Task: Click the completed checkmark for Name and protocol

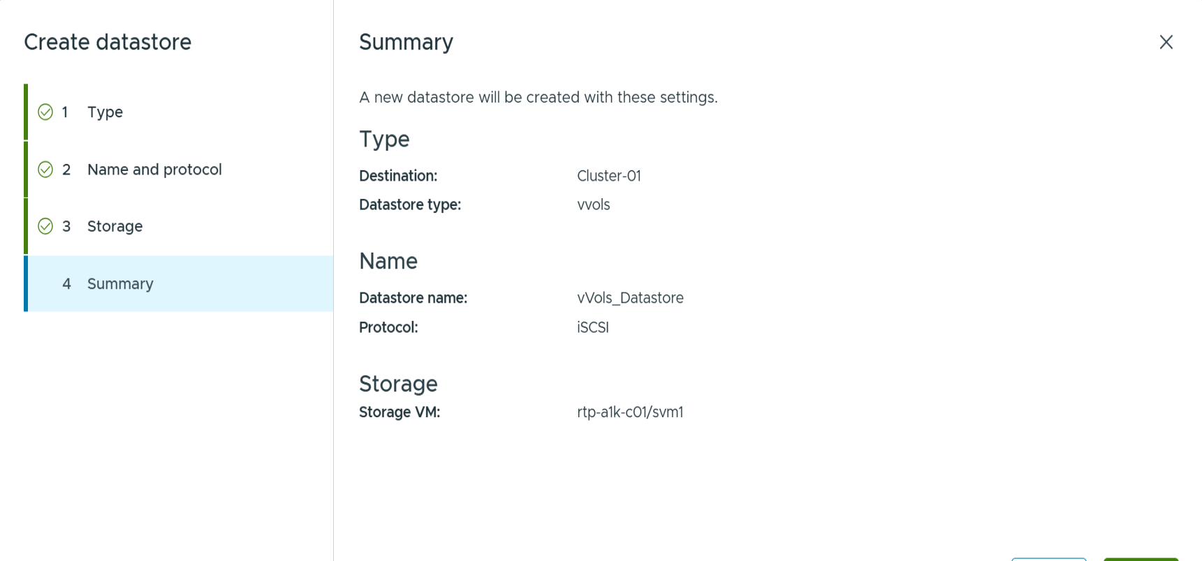Action: point(45,170)
